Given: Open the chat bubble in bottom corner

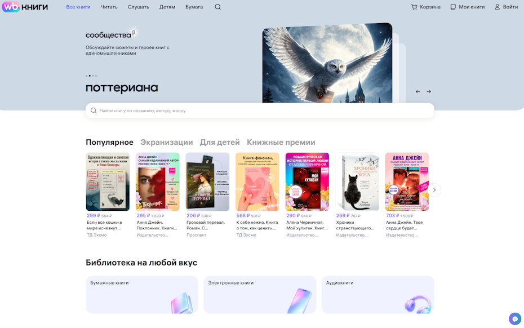Looking at the screenshot, I should point(514,318).
